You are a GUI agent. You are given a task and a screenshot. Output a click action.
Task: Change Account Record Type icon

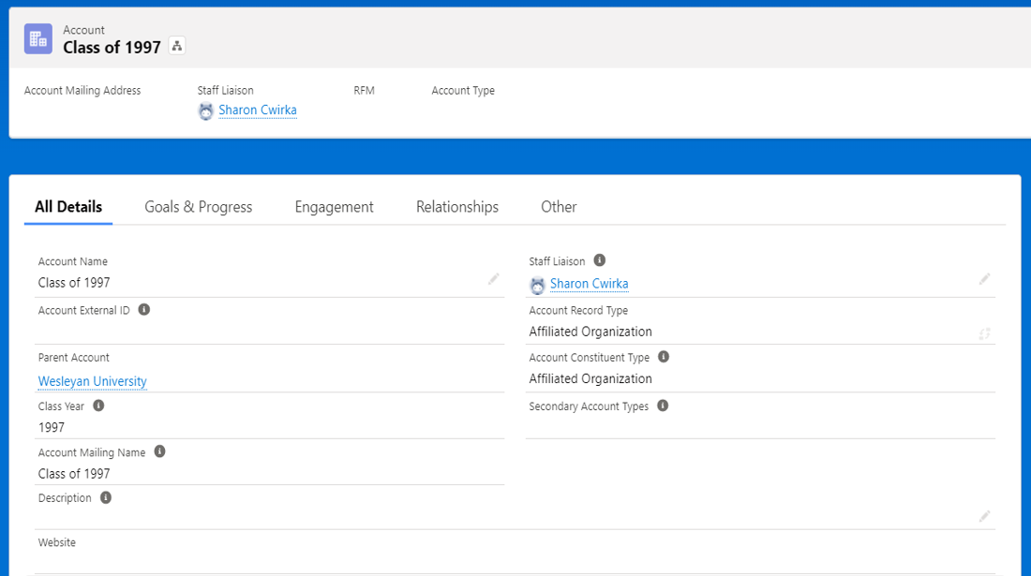(x=984, y=333)
